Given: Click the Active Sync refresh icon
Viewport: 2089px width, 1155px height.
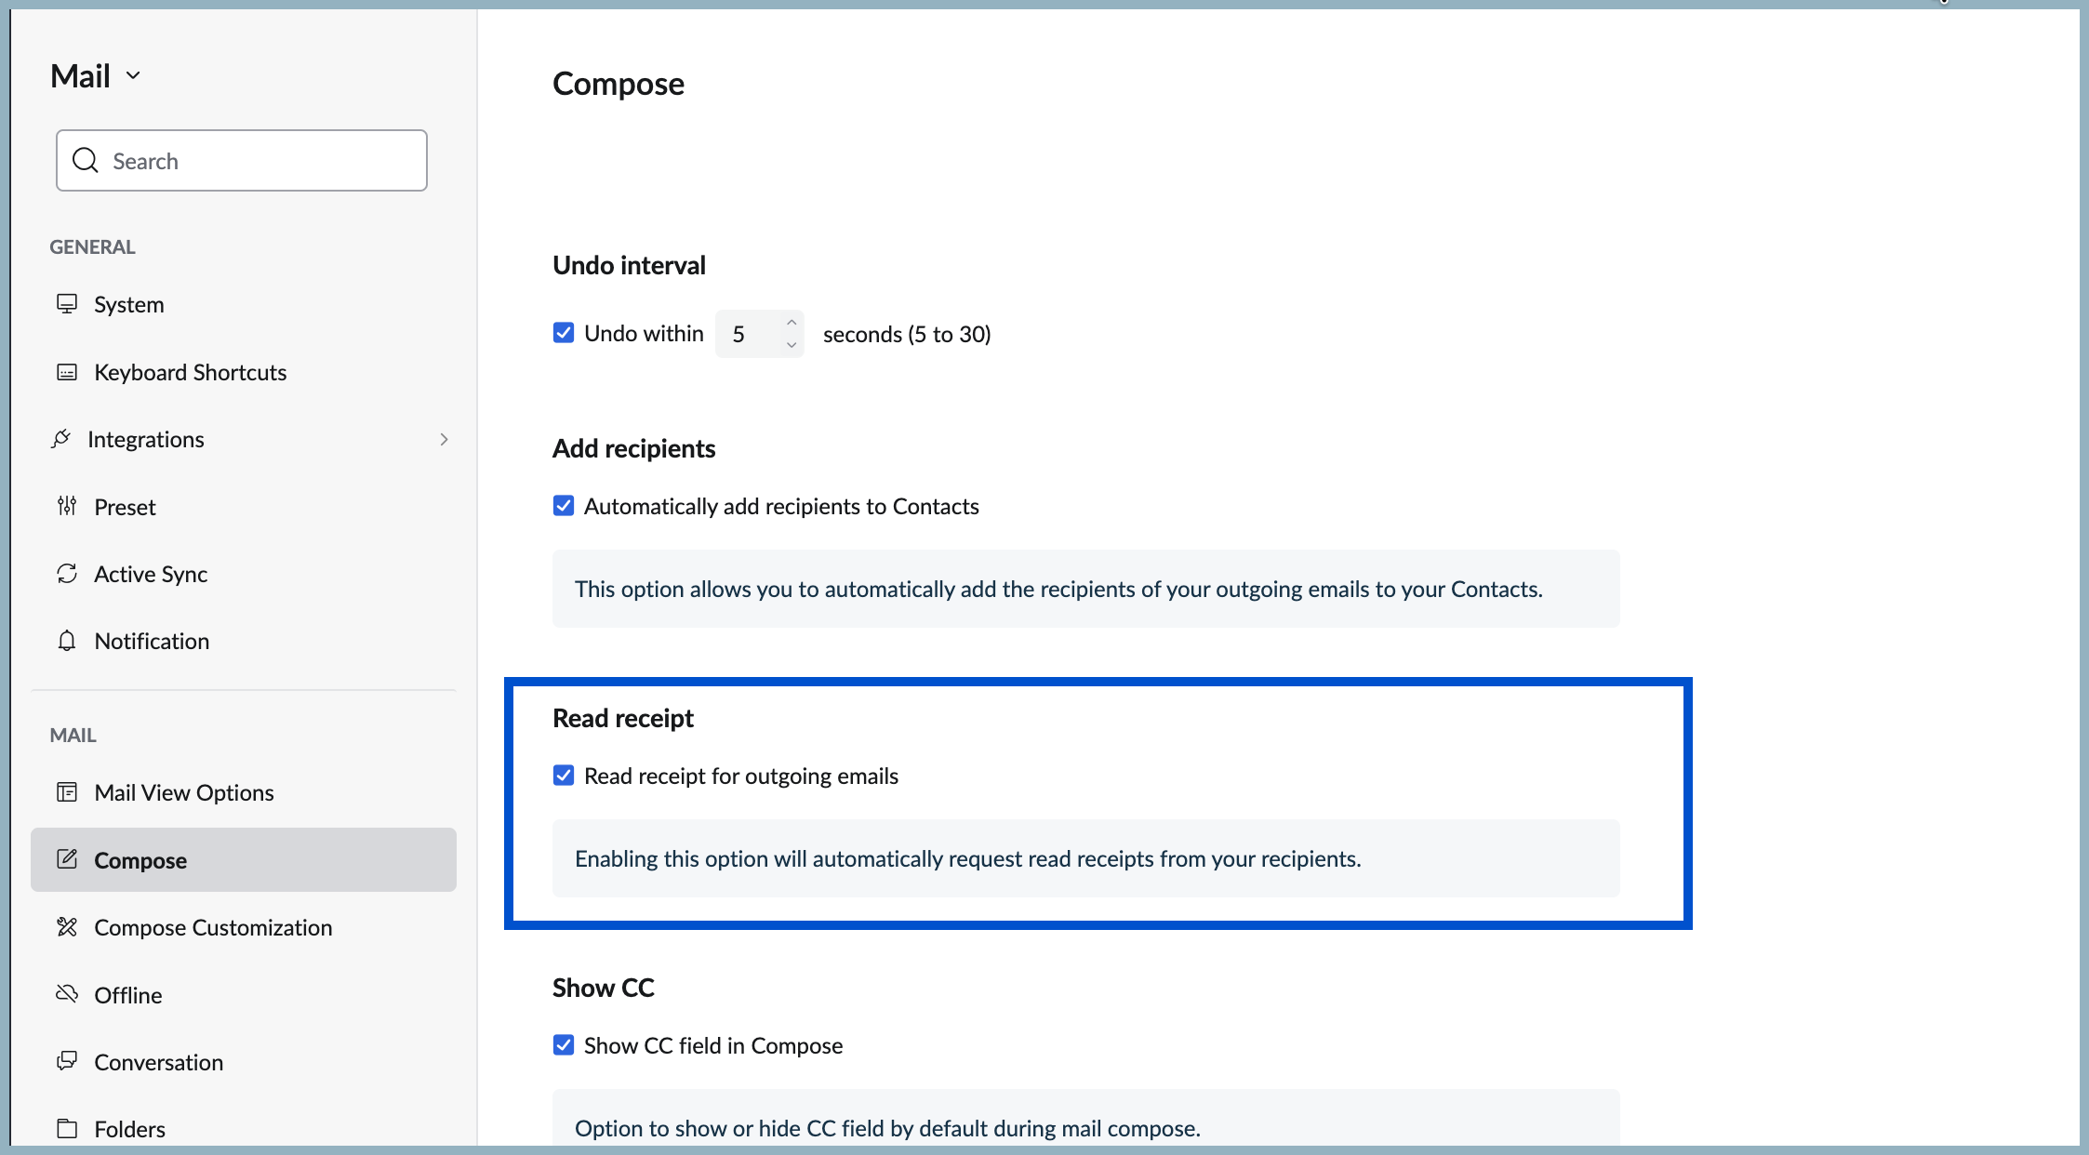Looking at the screenshot, I should pos(67,574).
